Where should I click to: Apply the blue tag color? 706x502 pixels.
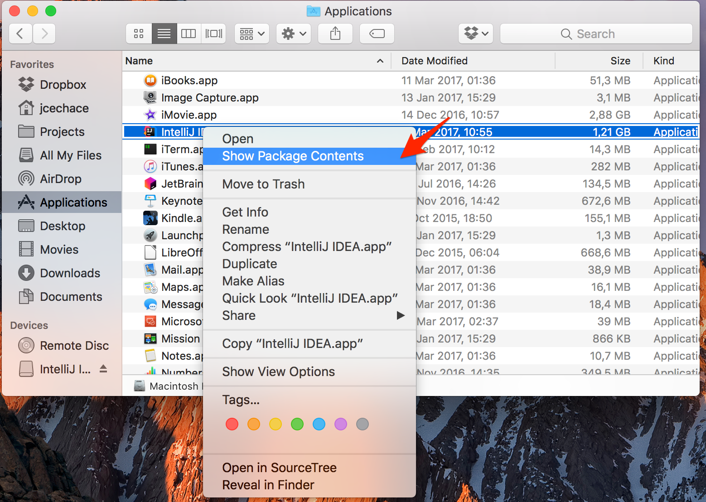[319, 424]
